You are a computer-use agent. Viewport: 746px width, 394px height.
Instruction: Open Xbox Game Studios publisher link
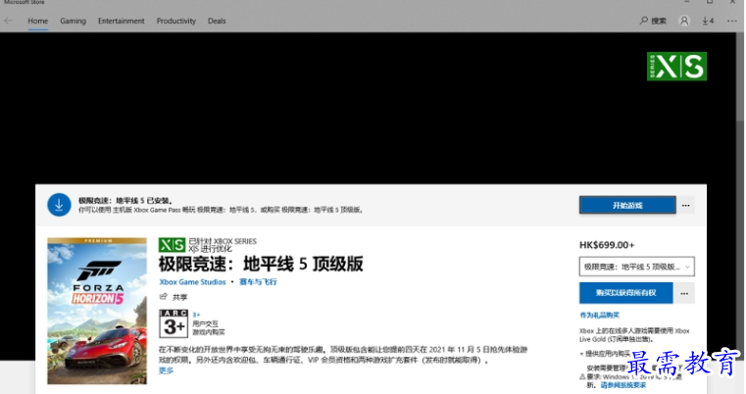click(192, 281)
